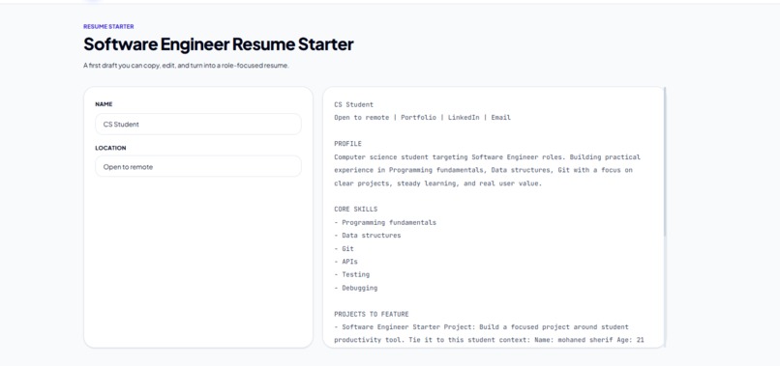Click the '- Data structures' skill line
The height and width of the screenshot is (366, 780).
[368, 236]
